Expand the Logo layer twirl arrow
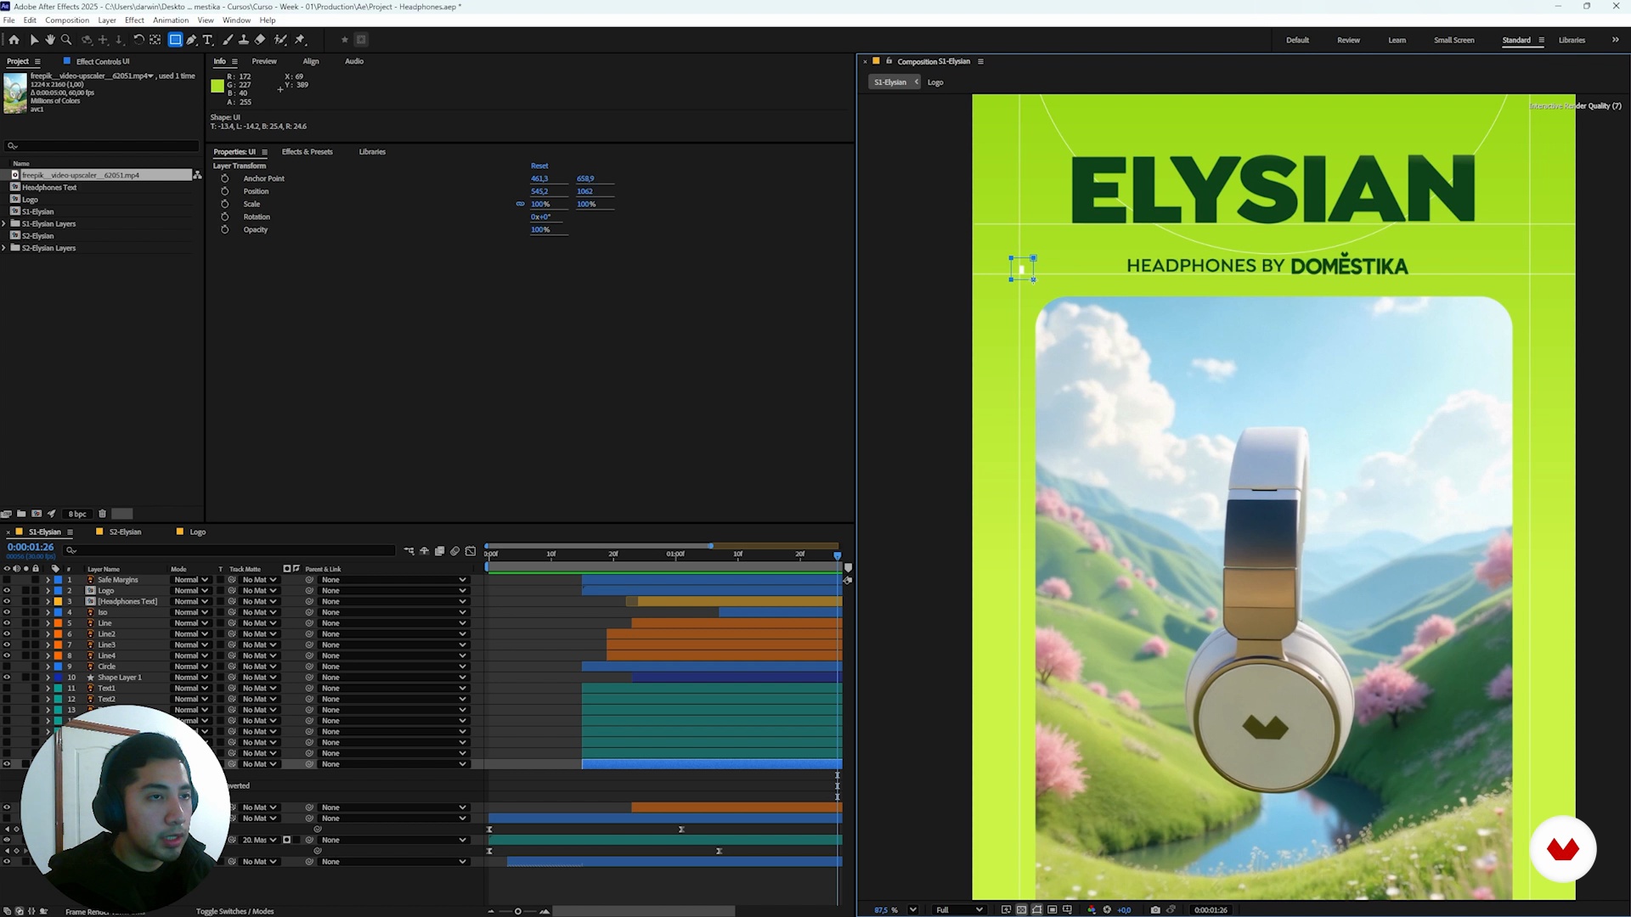This screenshot has height=917, width=1631. pos(48,591)
